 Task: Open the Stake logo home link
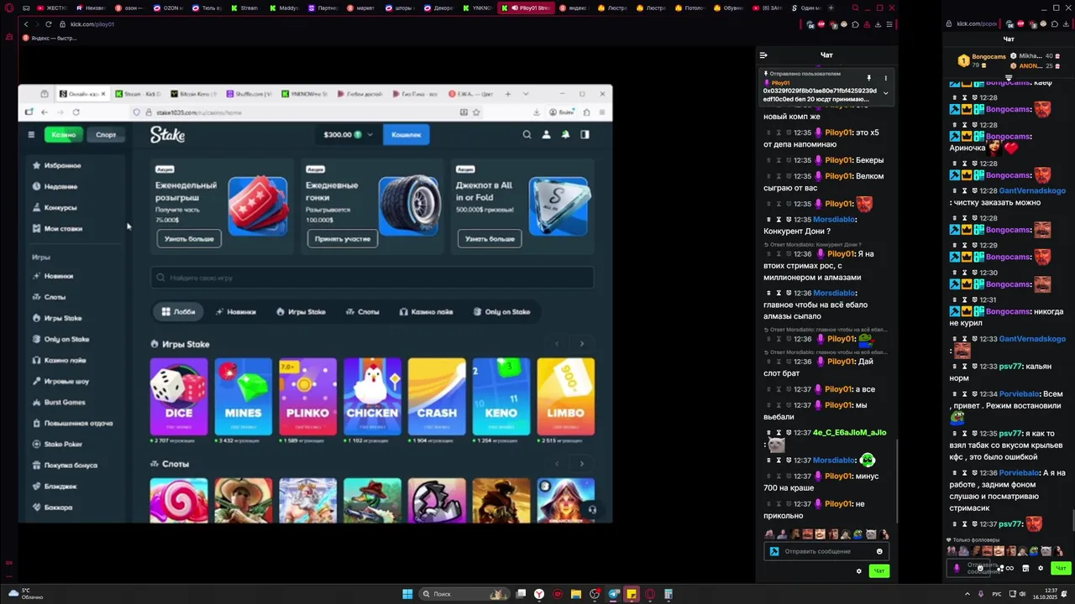(167, 134)
